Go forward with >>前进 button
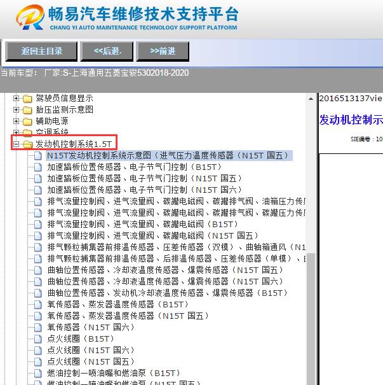This screenshot has width=383, height=385. (x=163, y=52)
